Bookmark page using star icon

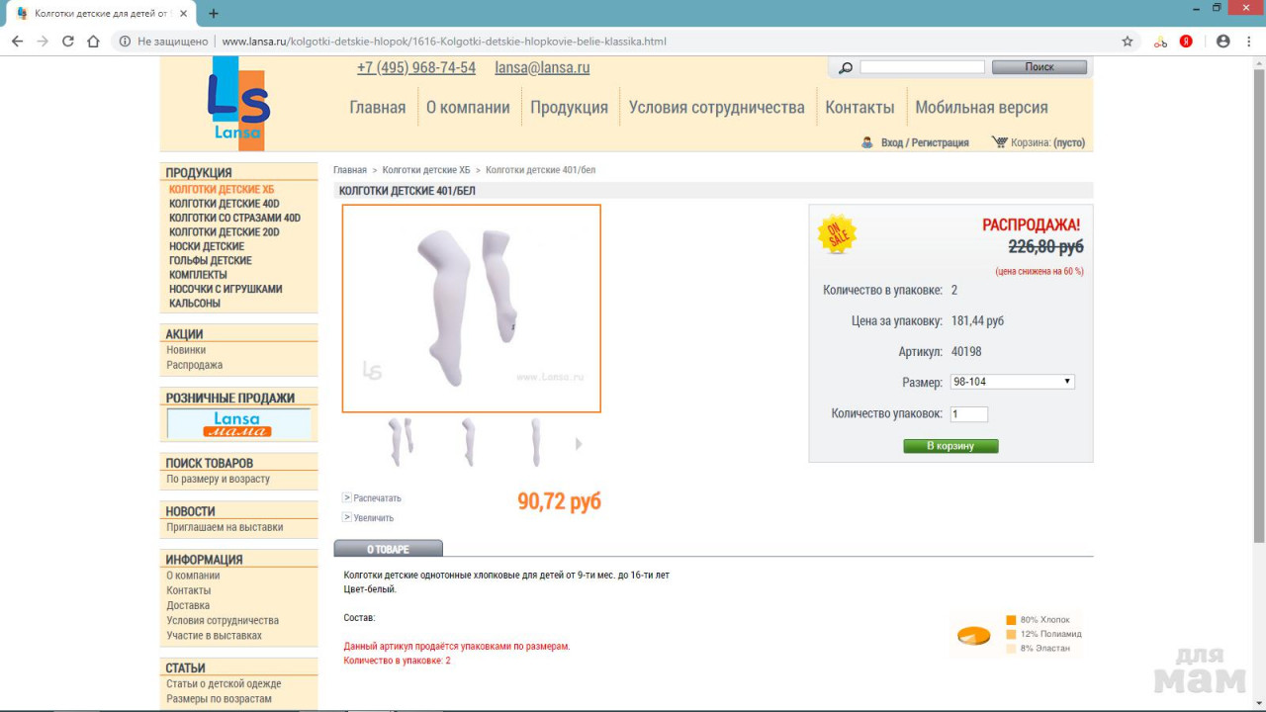[x=1127, y=42]
